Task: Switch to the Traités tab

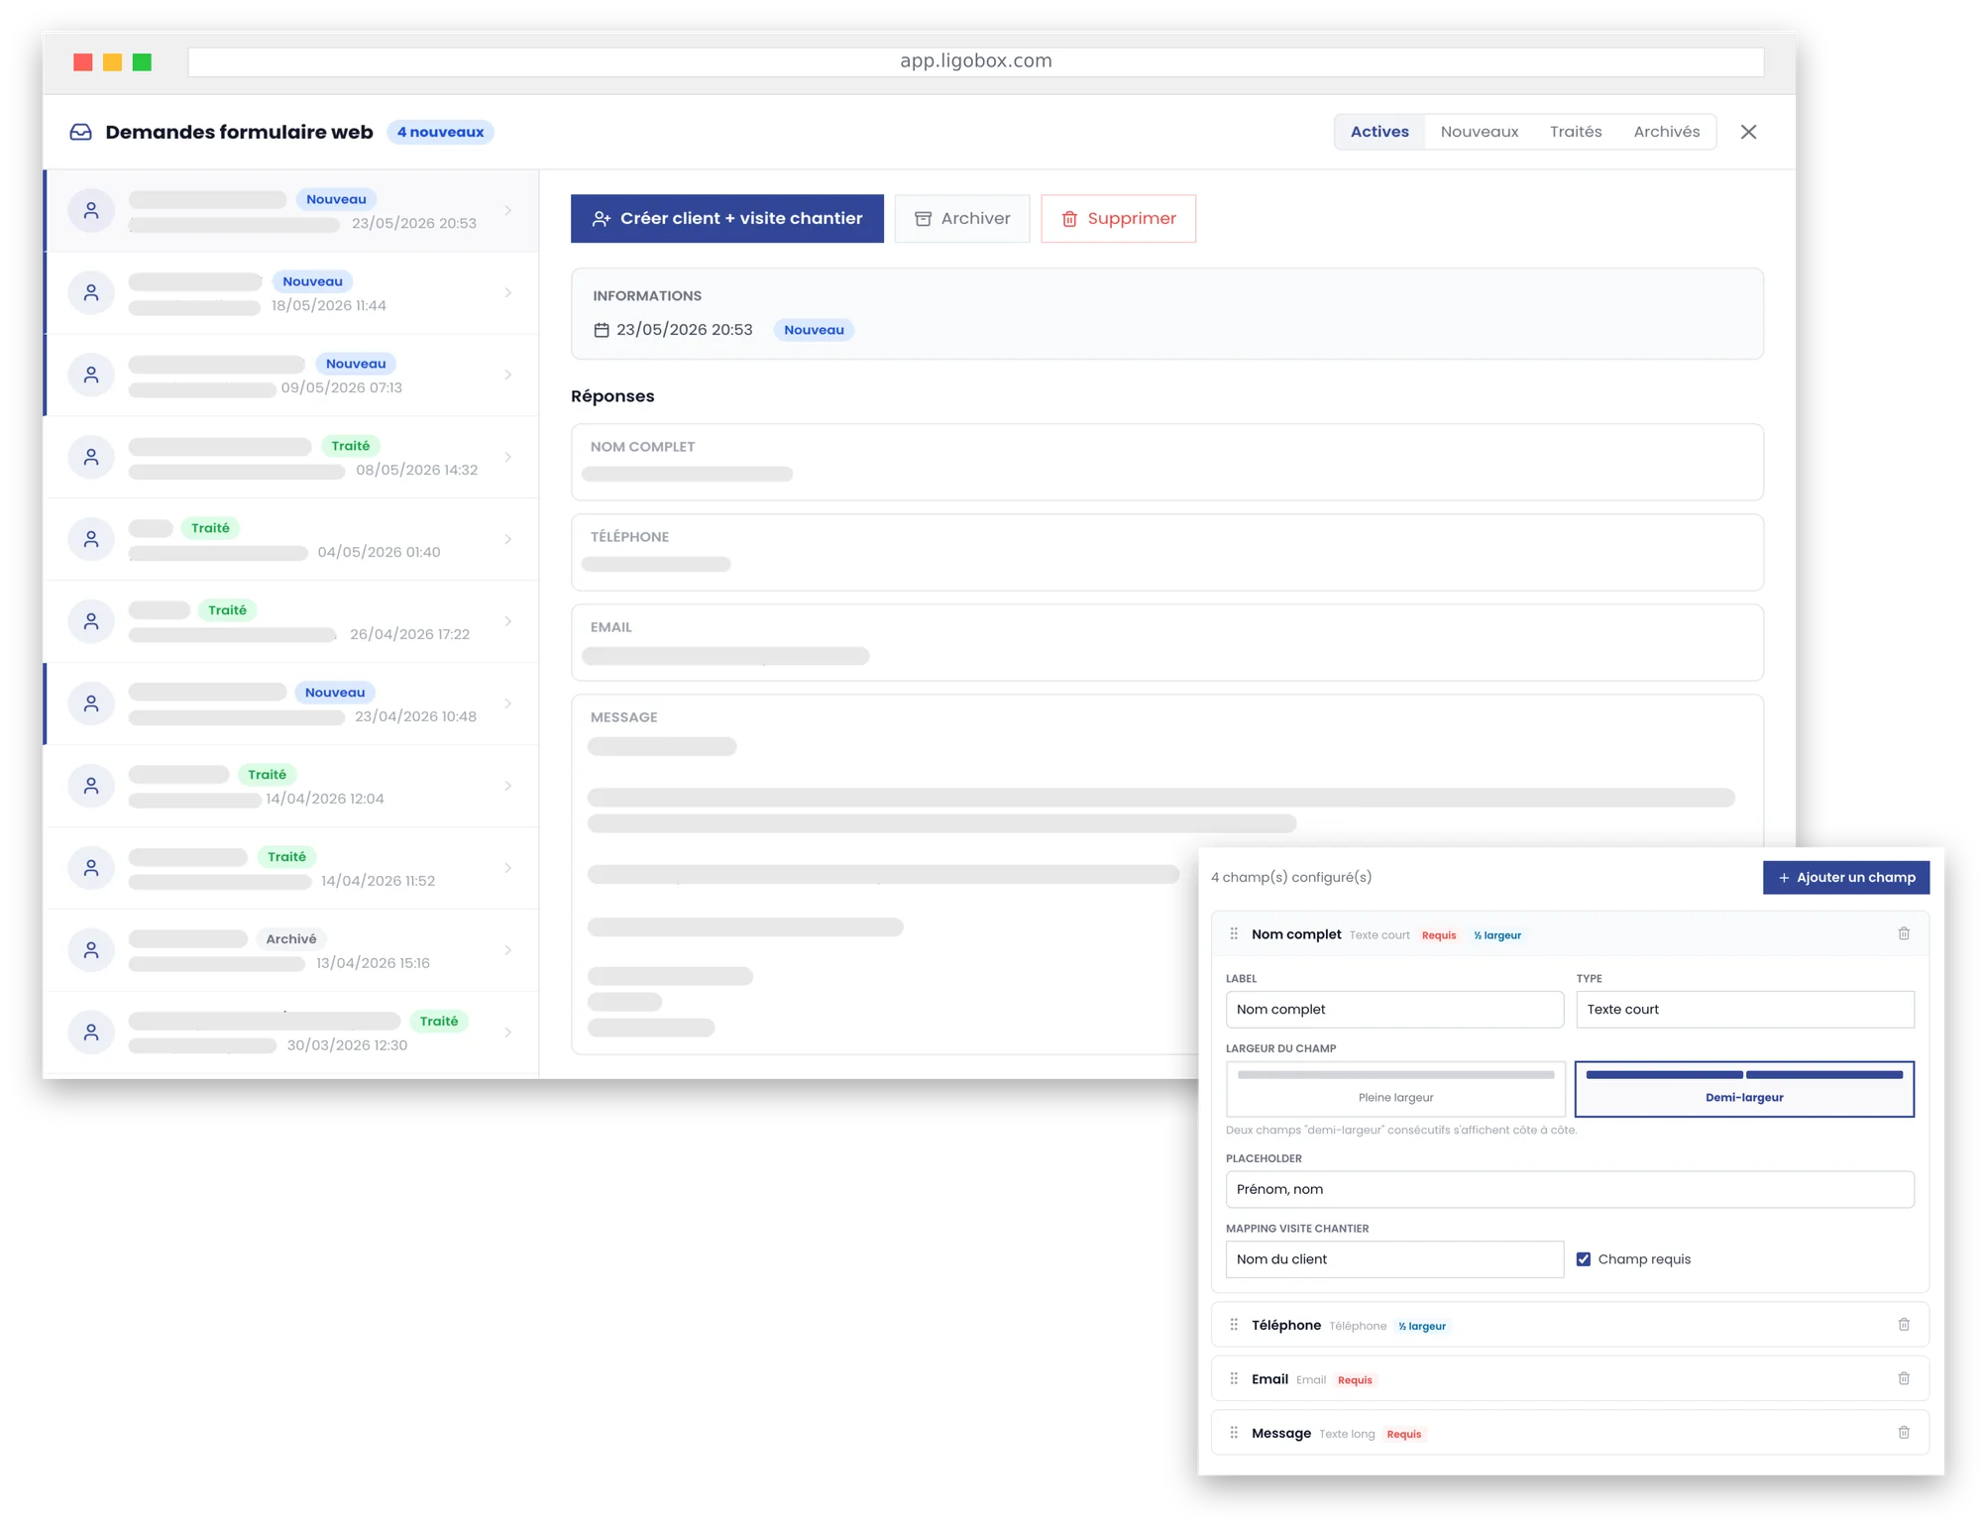Action: 1576,132
